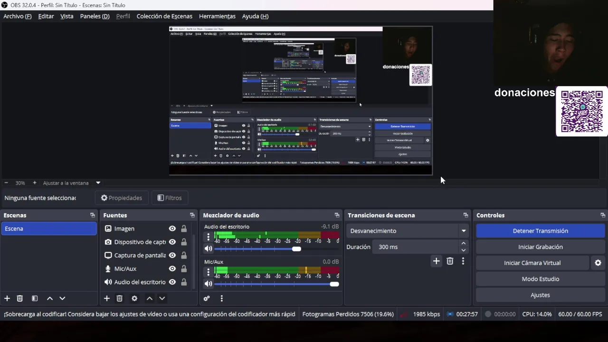Lock Dispositivo de captura source
This screenshot has height=342, width=608.
click(184, 242)
